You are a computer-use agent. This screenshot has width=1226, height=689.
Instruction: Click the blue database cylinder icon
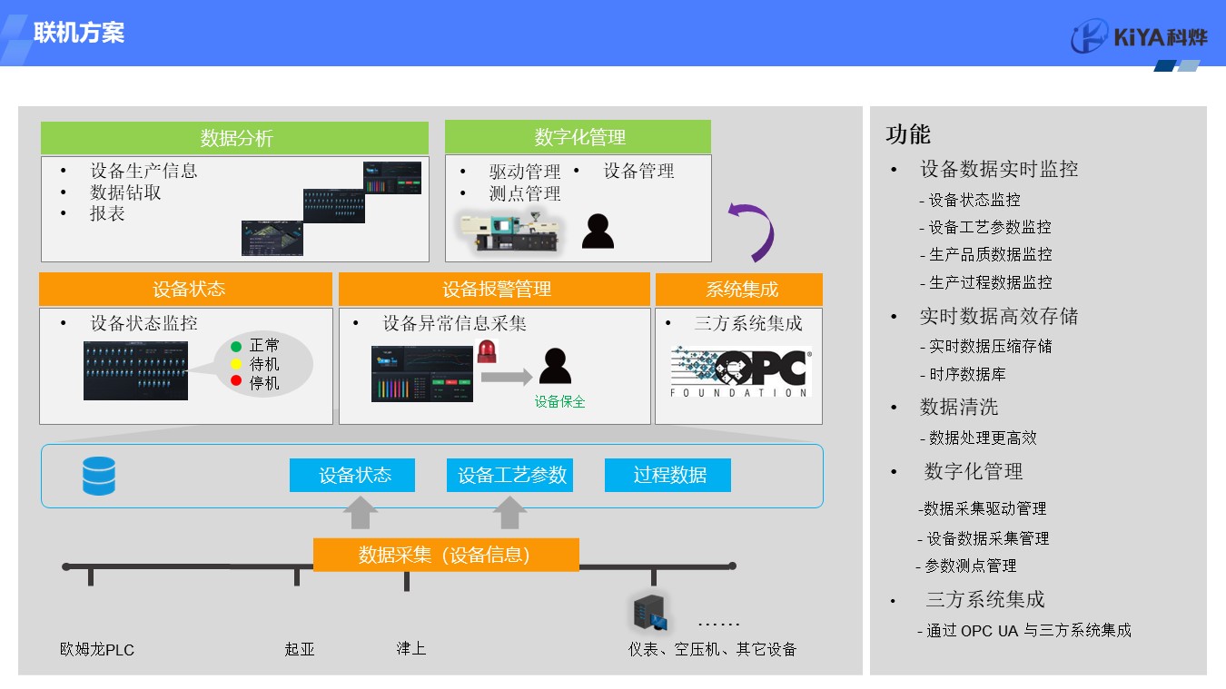point(98,476)
